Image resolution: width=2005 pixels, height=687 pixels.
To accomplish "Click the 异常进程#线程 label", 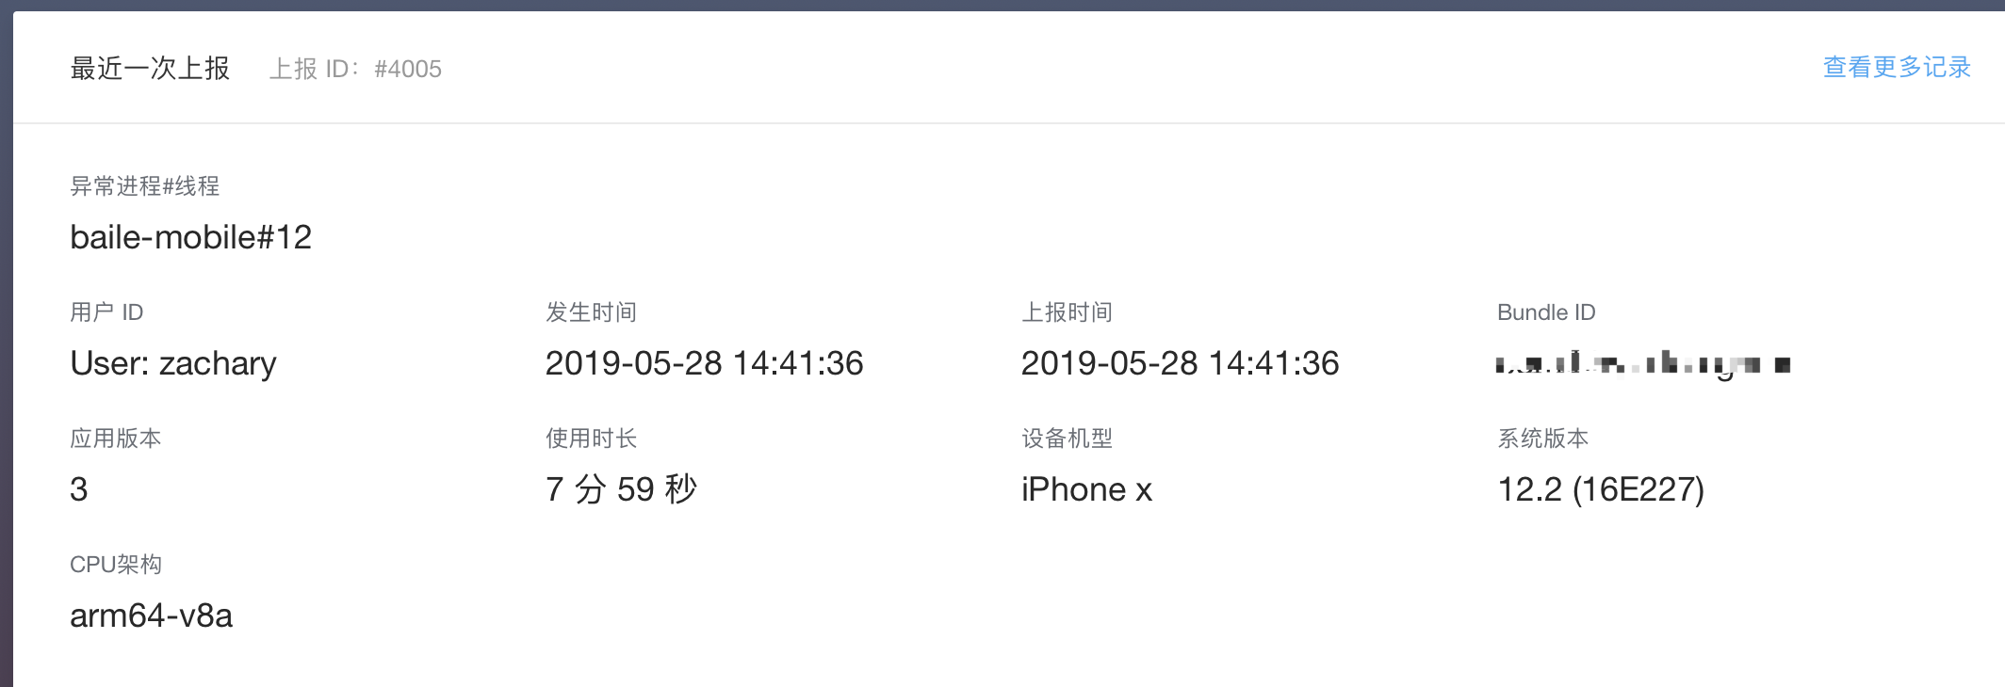I will (x=144, y=186).
